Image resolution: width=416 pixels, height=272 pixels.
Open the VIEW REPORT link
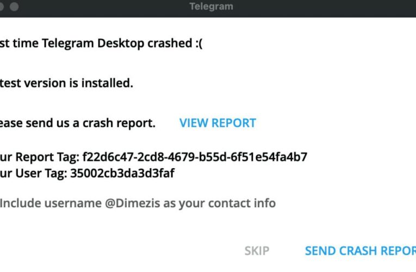(218, 123)
